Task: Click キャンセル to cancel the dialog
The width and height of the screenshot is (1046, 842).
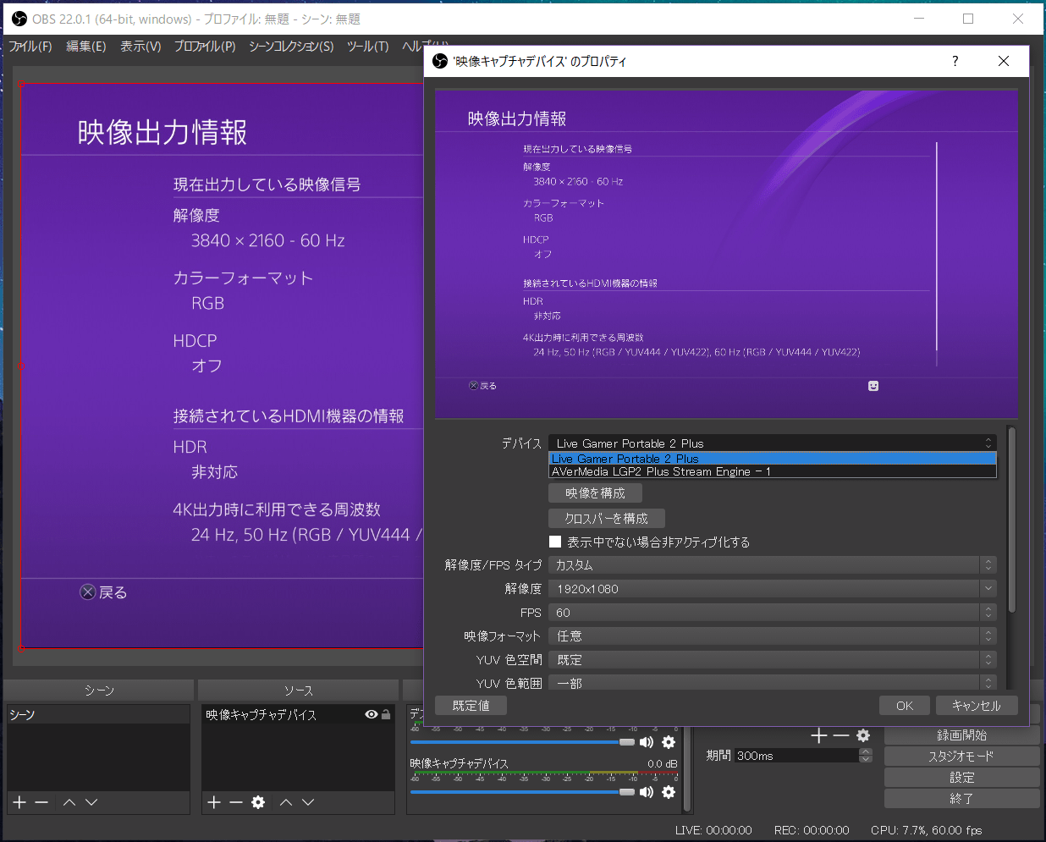Action: click(x=977, y=705)
